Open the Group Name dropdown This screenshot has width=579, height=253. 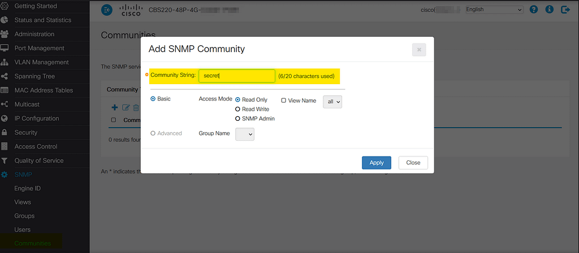coord(244,134)
